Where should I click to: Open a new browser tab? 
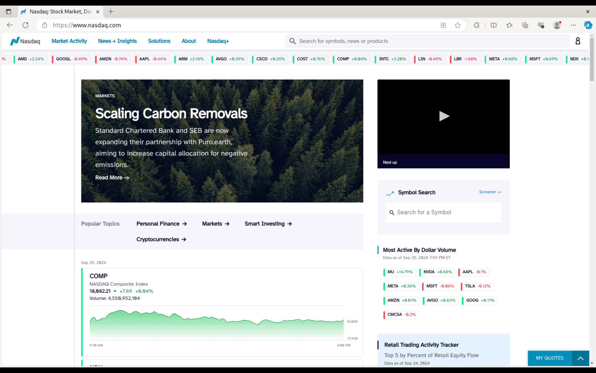pos(111,12)
